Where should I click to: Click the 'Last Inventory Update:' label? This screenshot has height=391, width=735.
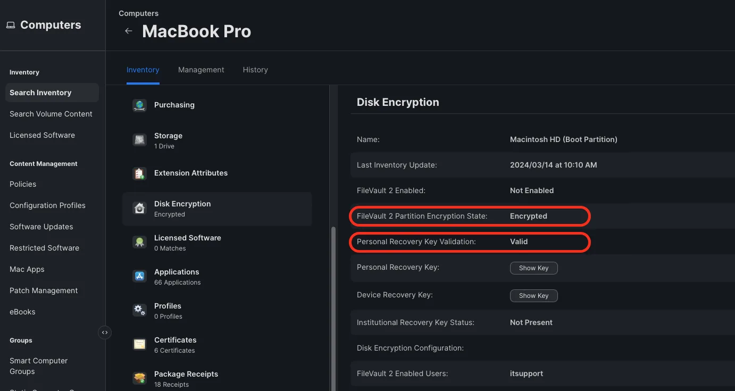point(397,165)
